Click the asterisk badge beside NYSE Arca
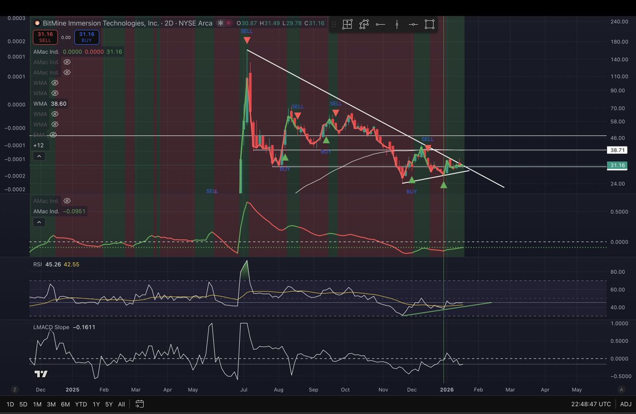 pos(221,23)
